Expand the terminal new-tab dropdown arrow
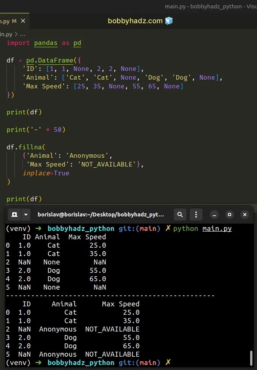This screenshot has height=370, width=257. tap(26, 215)
